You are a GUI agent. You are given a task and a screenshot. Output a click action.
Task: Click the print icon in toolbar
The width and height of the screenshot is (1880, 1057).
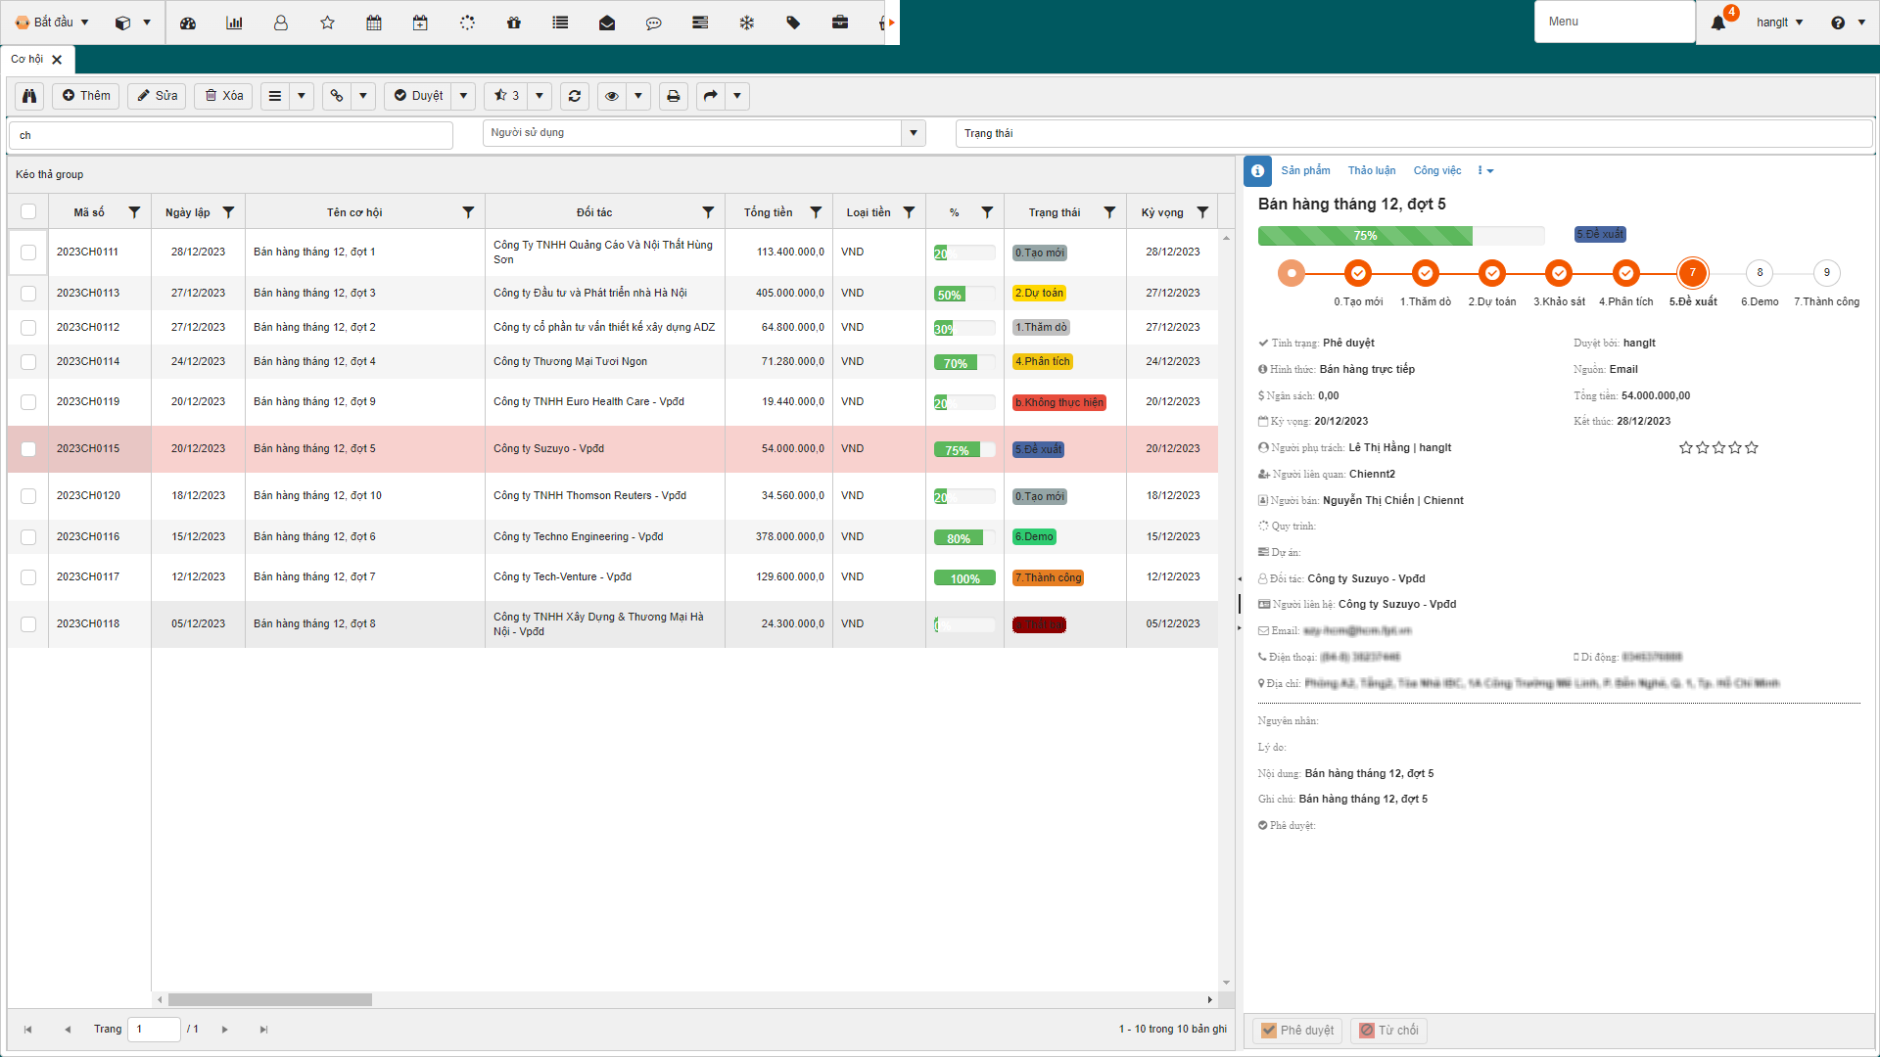[x=674, y=96]
